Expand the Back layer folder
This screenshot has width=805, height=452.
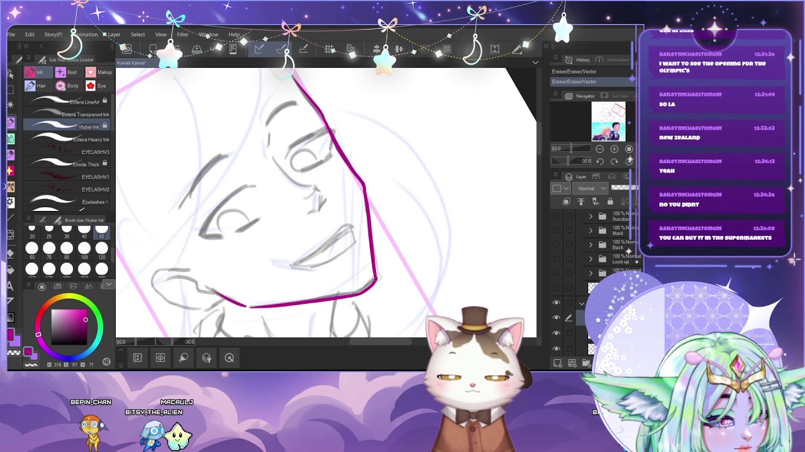click(x=591, y=245)
